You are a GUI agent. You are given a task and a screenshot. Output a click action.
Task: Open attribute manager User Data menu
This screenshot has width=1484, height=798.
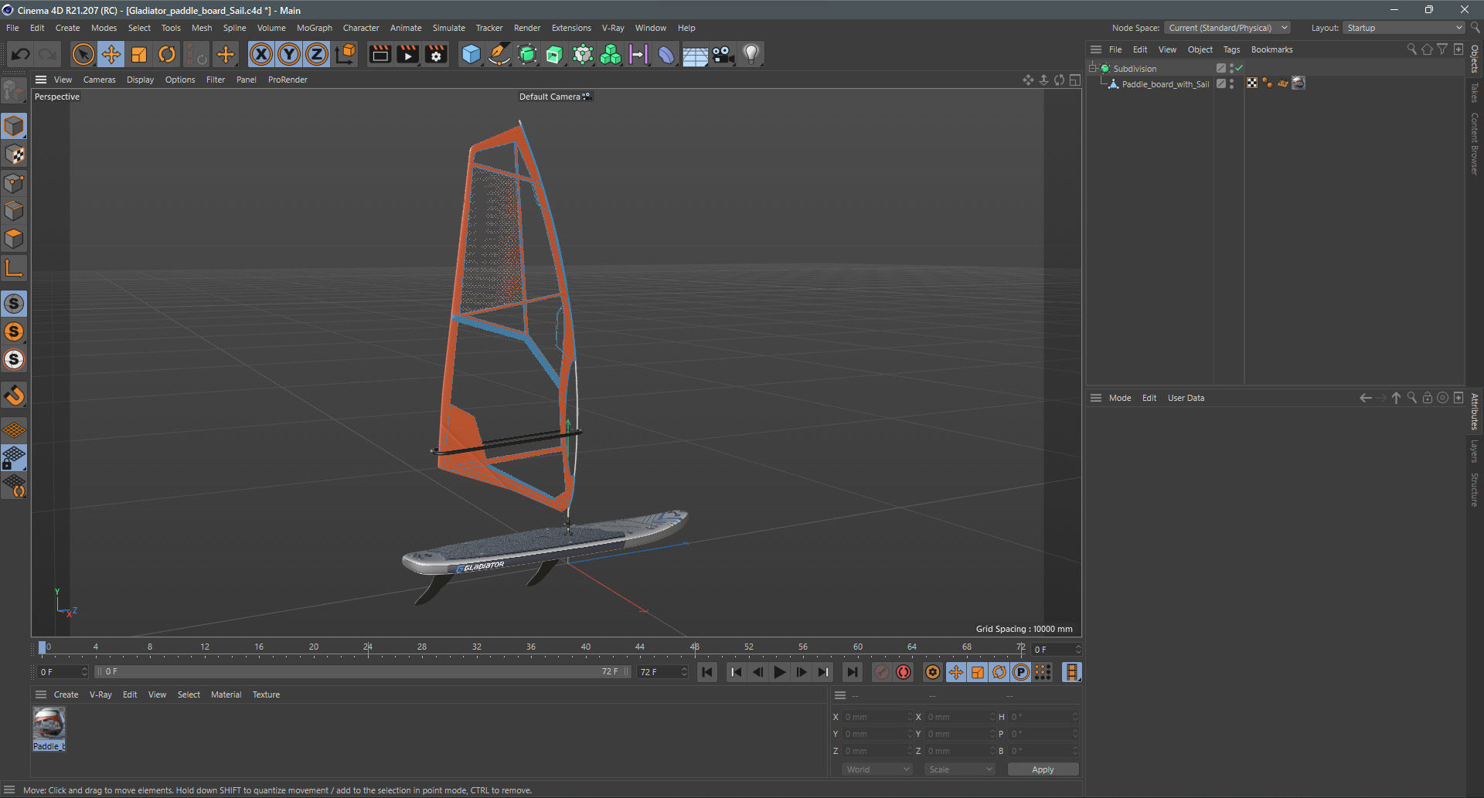pyautogui.click(x=1186, y=398)
